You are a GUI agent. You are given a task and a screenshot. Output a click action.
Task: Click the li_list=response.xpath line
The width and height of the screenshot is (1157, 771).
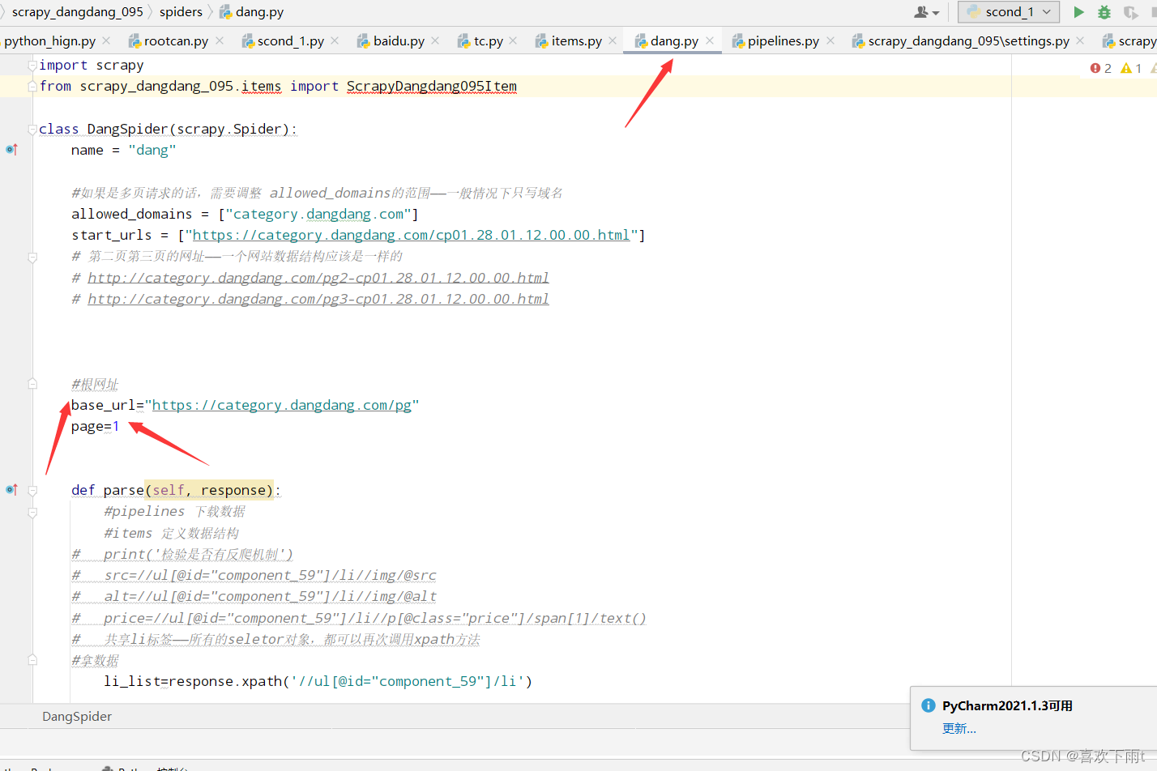tap(318, 681)
